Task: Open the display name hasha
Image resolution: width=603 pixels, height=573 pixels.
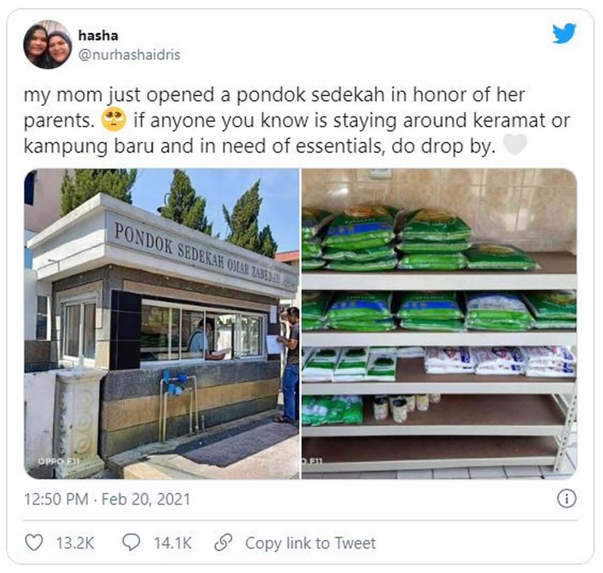Action: pyautogui.click(x=98, y=36)
